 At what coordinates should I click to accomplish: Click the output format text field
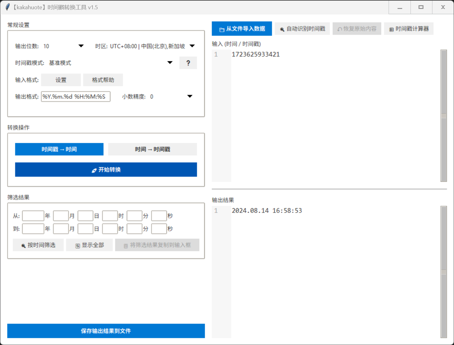click(76, 97)
